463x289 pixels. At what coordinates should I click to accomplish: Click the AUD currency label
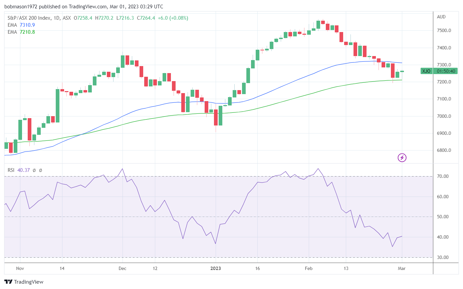[441, 17]
